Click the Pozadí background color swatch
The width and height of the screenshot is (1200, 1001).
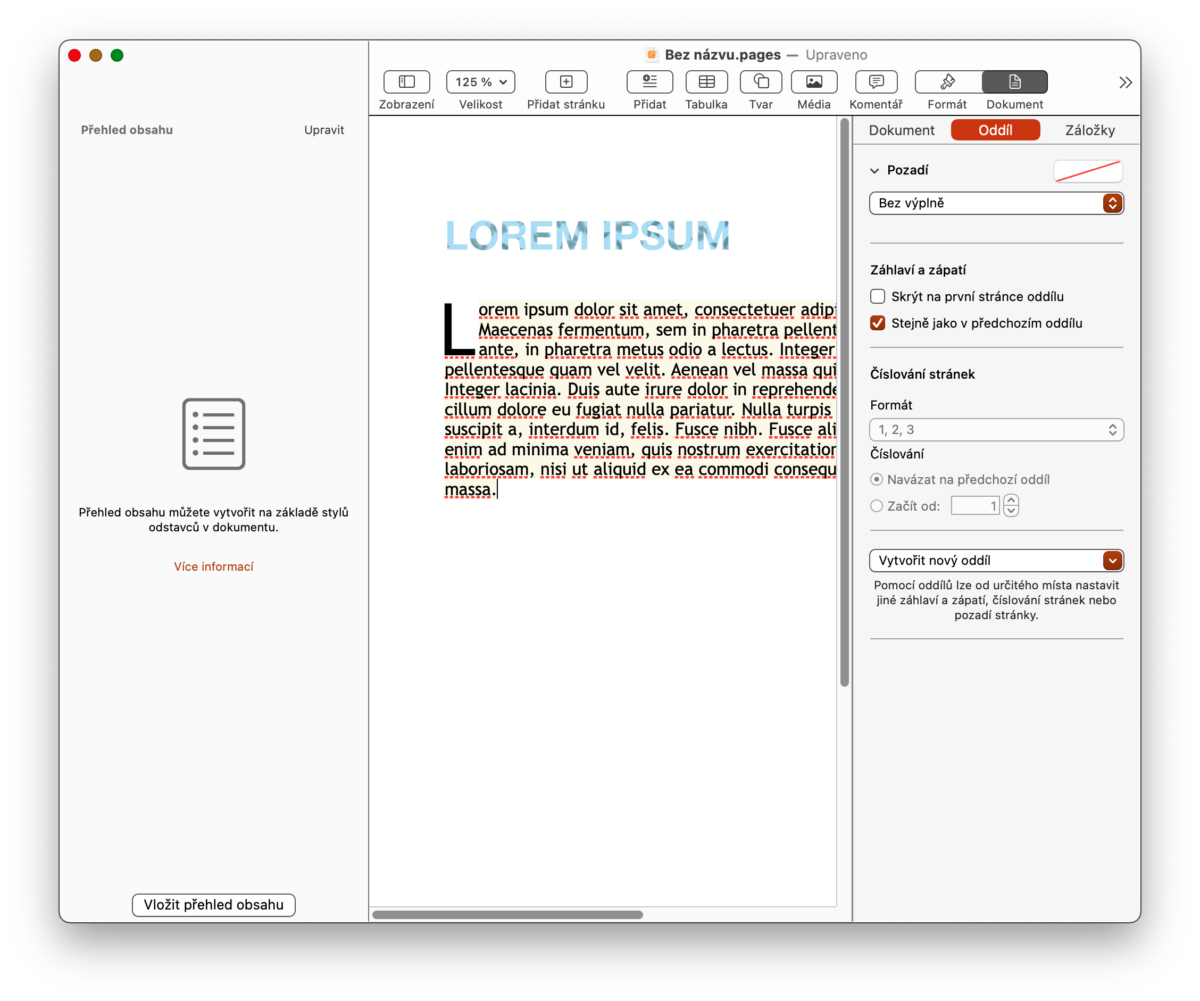coord(1087,171)
